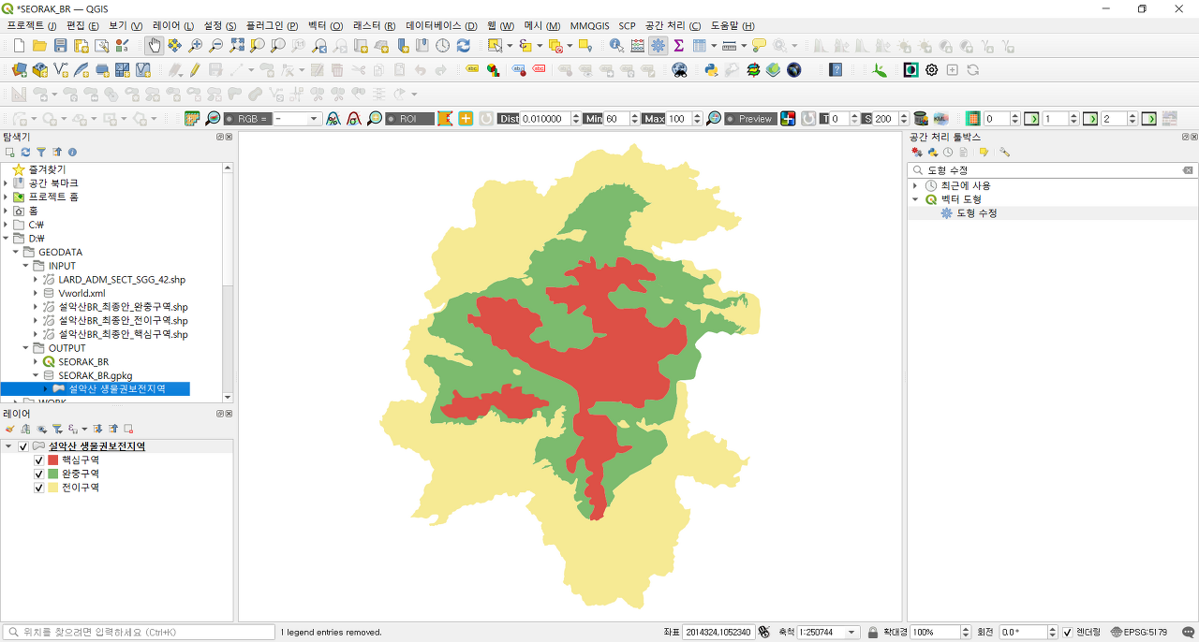Click the red 핵심구역 legend swatch
This screenshot has height=642, width=1199.
[53, 460]
